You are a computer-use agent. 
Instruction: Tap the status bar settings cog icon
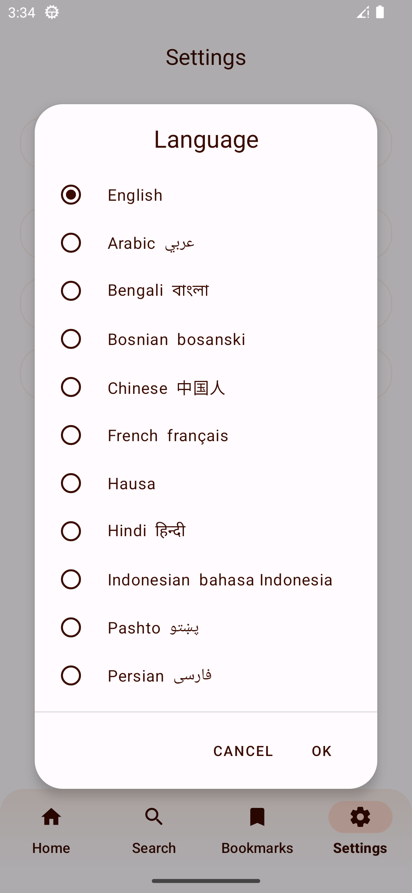[x=52, y=12]
